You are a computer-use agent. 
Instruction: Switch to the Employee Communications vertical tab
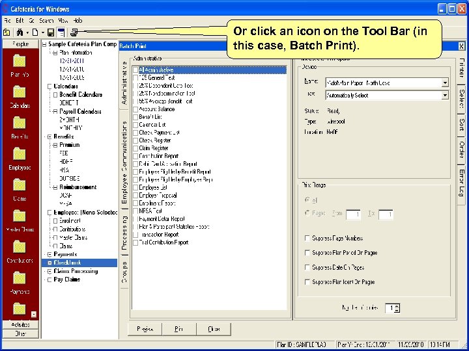point(124,162)
